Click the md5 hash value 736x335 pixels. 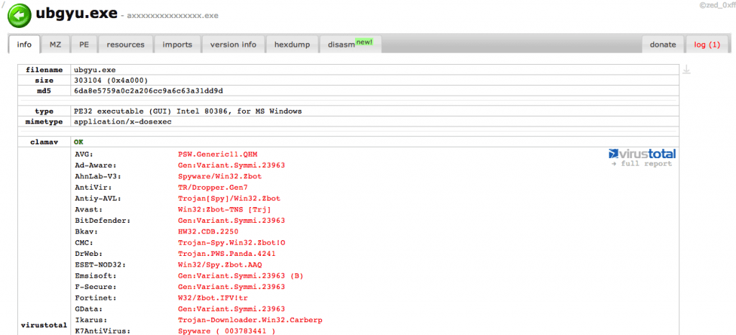tap(148, 91)
